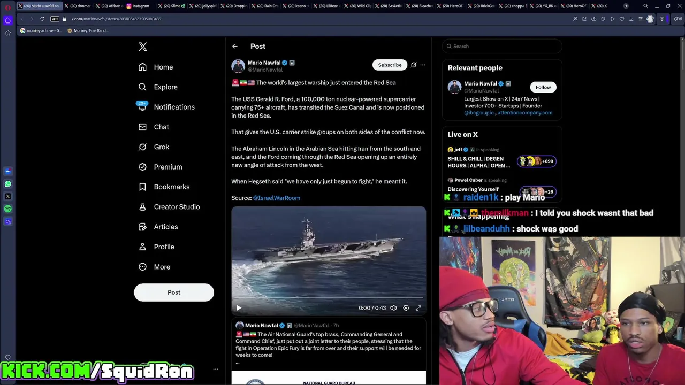Open the star bookmarks icon in Opera's sidebar
The width and height of the screenshot is (685, 385).
click(7, 33)
